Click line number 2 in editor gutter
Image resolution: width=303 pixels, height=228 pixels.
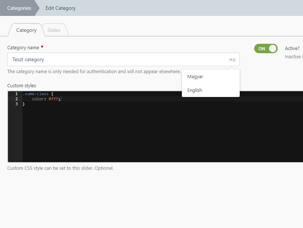click(17, 99)
